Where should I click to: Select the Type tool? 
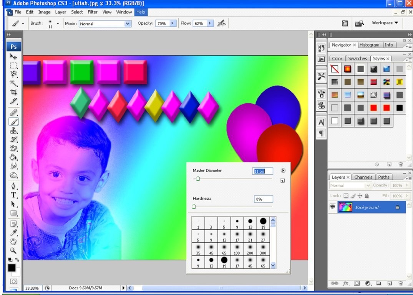pyautogui.click(x=13, y=195)
